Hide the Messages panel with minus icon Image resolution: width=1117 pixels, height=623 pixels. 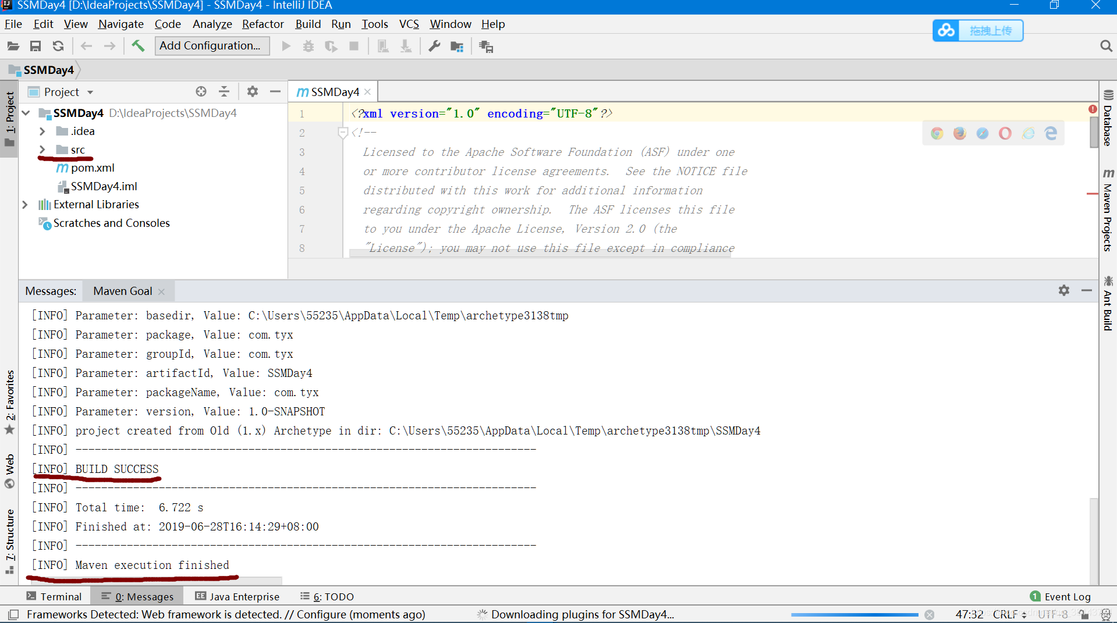tap(1087, 290)
